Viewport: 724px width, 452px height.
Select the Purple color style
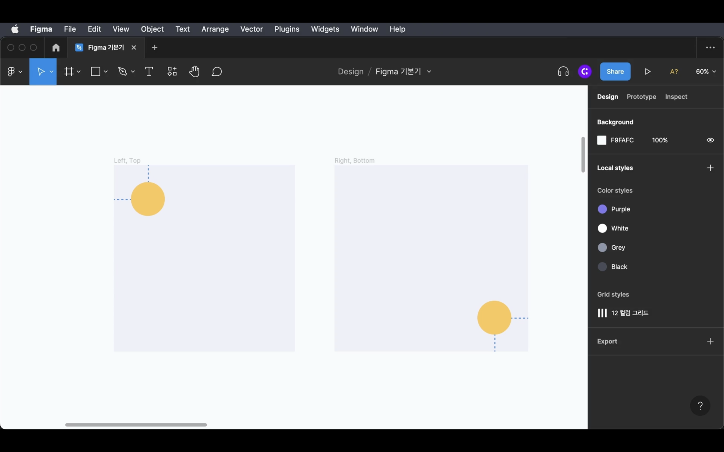pyautogui.click(x=620, y=209)
